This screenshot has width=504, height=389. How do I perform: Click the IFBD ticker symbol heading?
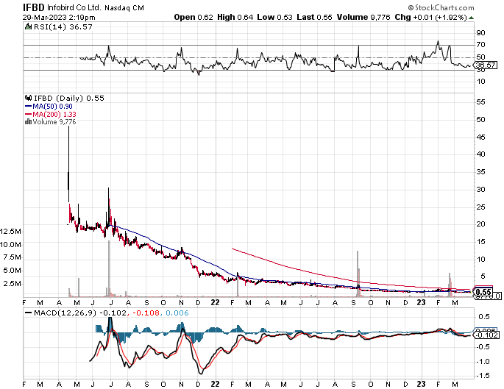pos(33,7)
